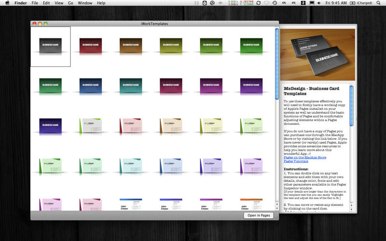Select the bright green BUSINESS NAME card ending first row
Viewport: 386px width, 241px height.
[251, 46]
